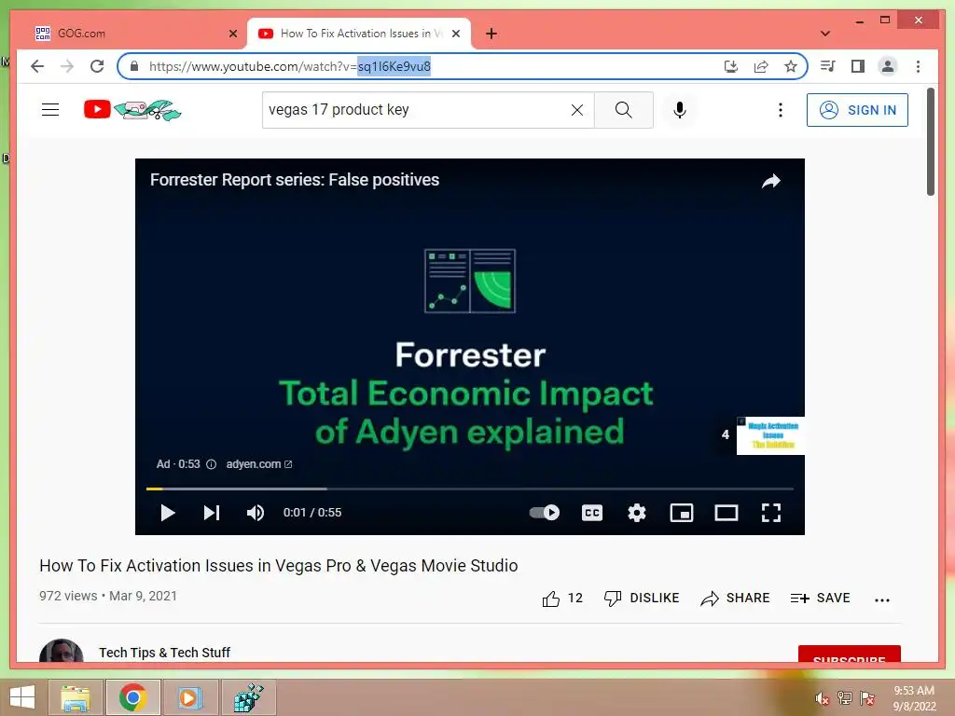This screenshot has height=716, width=955.
Task: Click the upcoming video thumbnail in player
Action: click(x=770, y=435)
